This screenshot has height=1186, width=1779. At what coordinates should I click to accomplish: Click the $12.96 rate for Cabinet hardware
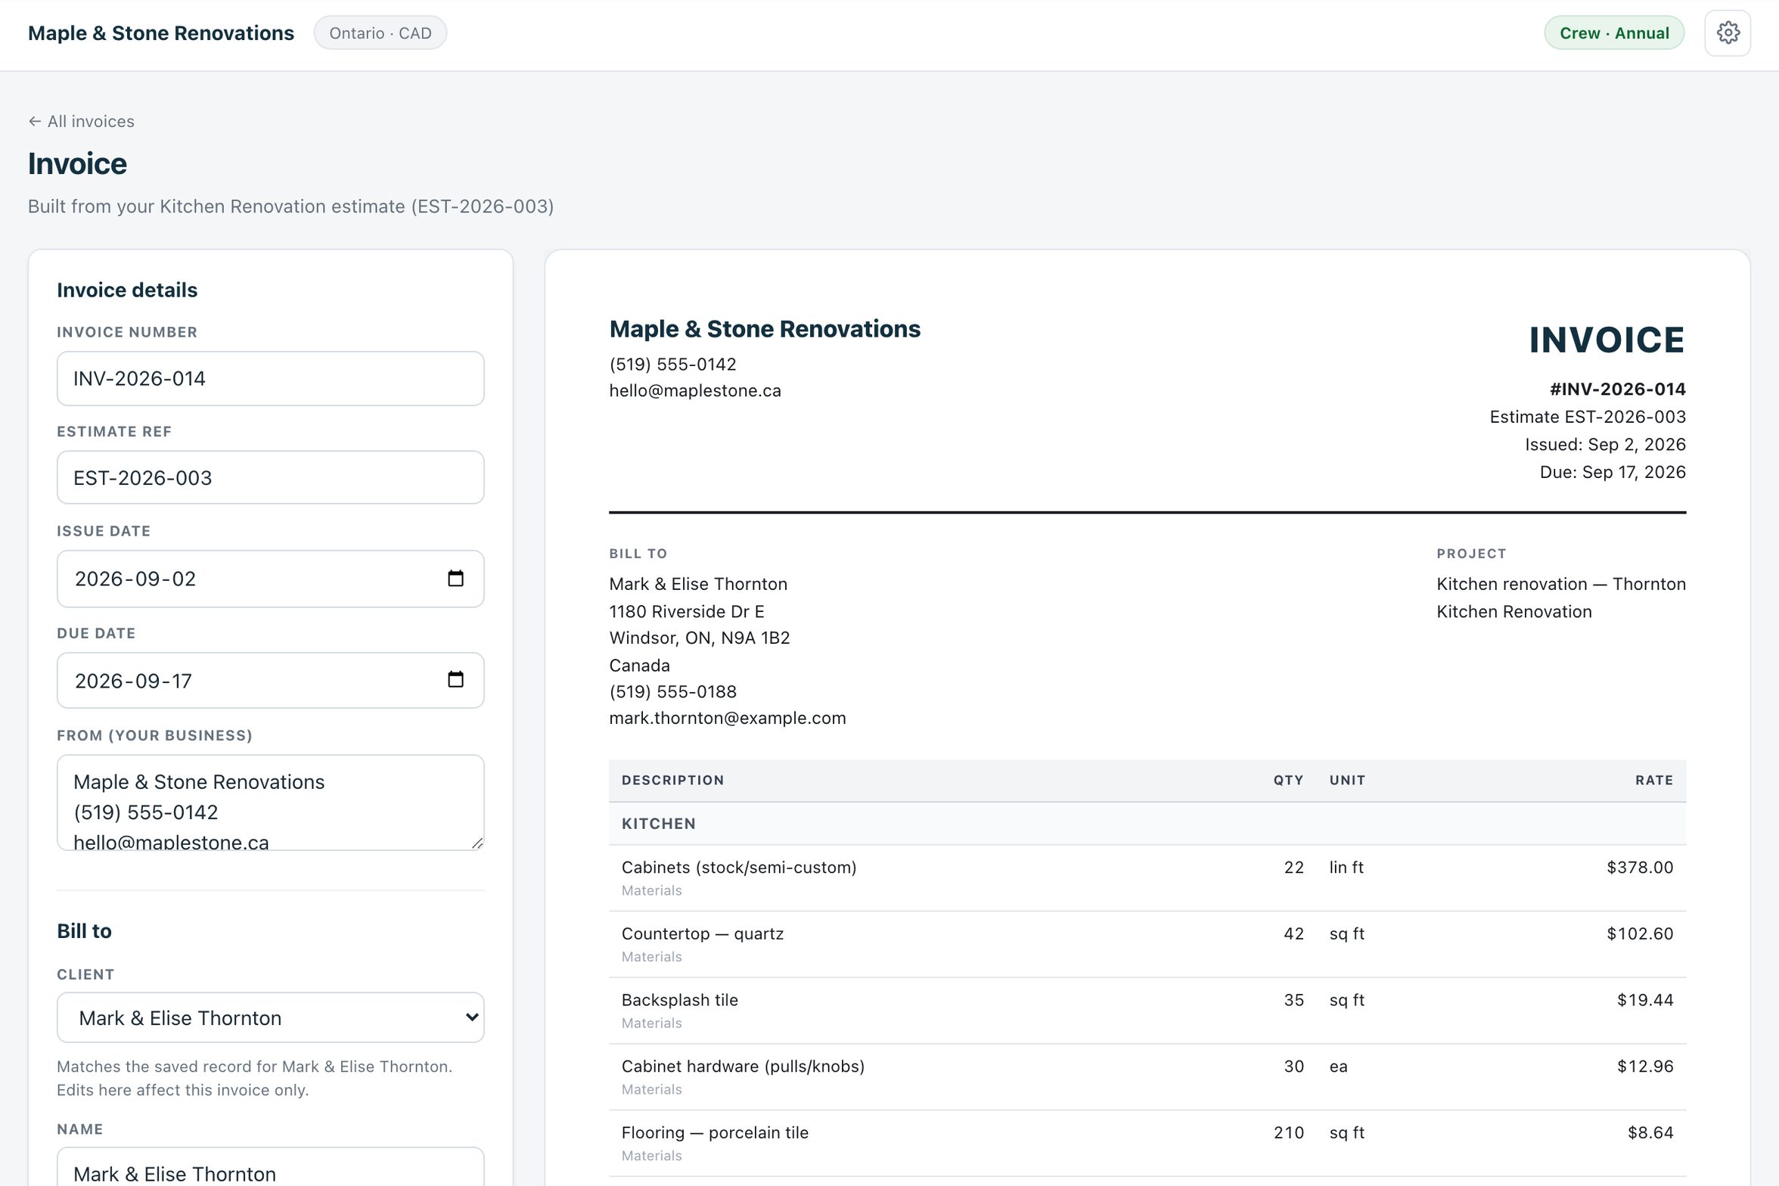pyautogui.click(x=1645, y=1066)
